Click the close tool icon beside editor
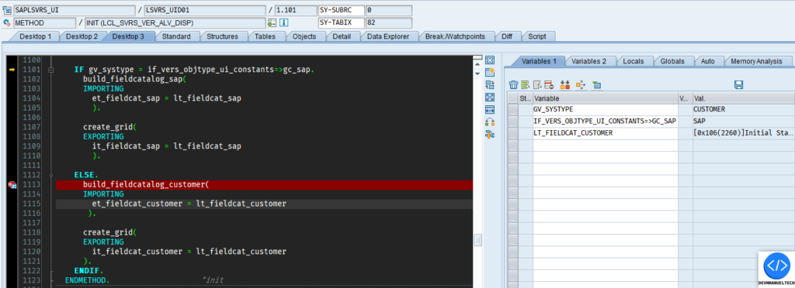 [490, 60]
